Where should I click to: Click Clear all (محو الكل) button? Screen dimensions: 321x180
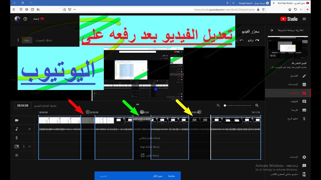pos(158,176)
